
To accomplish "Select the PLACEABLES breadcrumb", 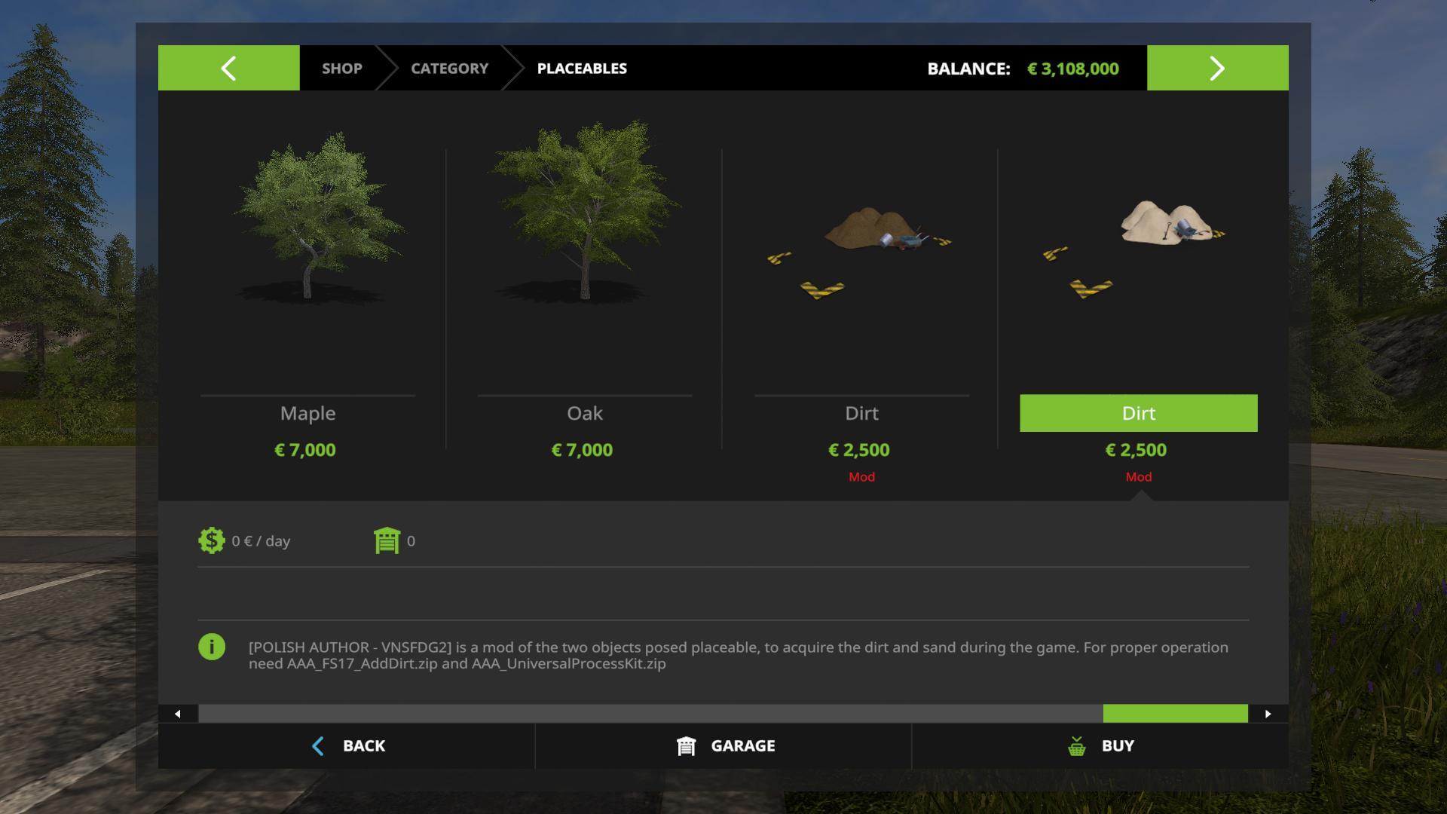I will coord(582,68).
